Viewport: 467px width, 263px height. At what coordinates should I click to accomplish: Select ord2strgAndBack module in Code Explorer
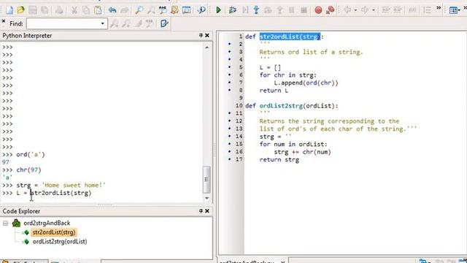(x=47, y=223)
